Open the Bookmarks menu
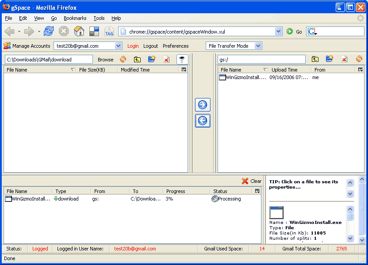 [x=75, y=18]
